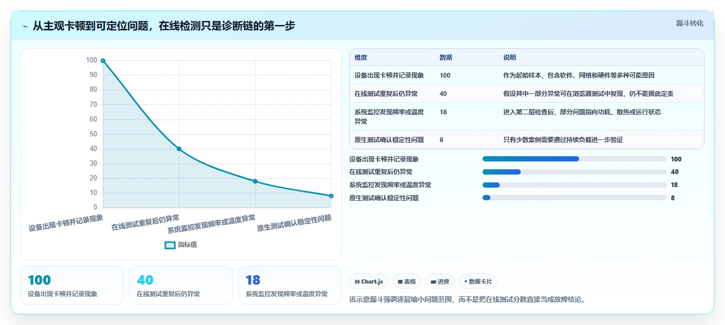Click description starting 假设其中一部分异常
The height and width of the screenshot is (325, 725).
tap(588, 94)
